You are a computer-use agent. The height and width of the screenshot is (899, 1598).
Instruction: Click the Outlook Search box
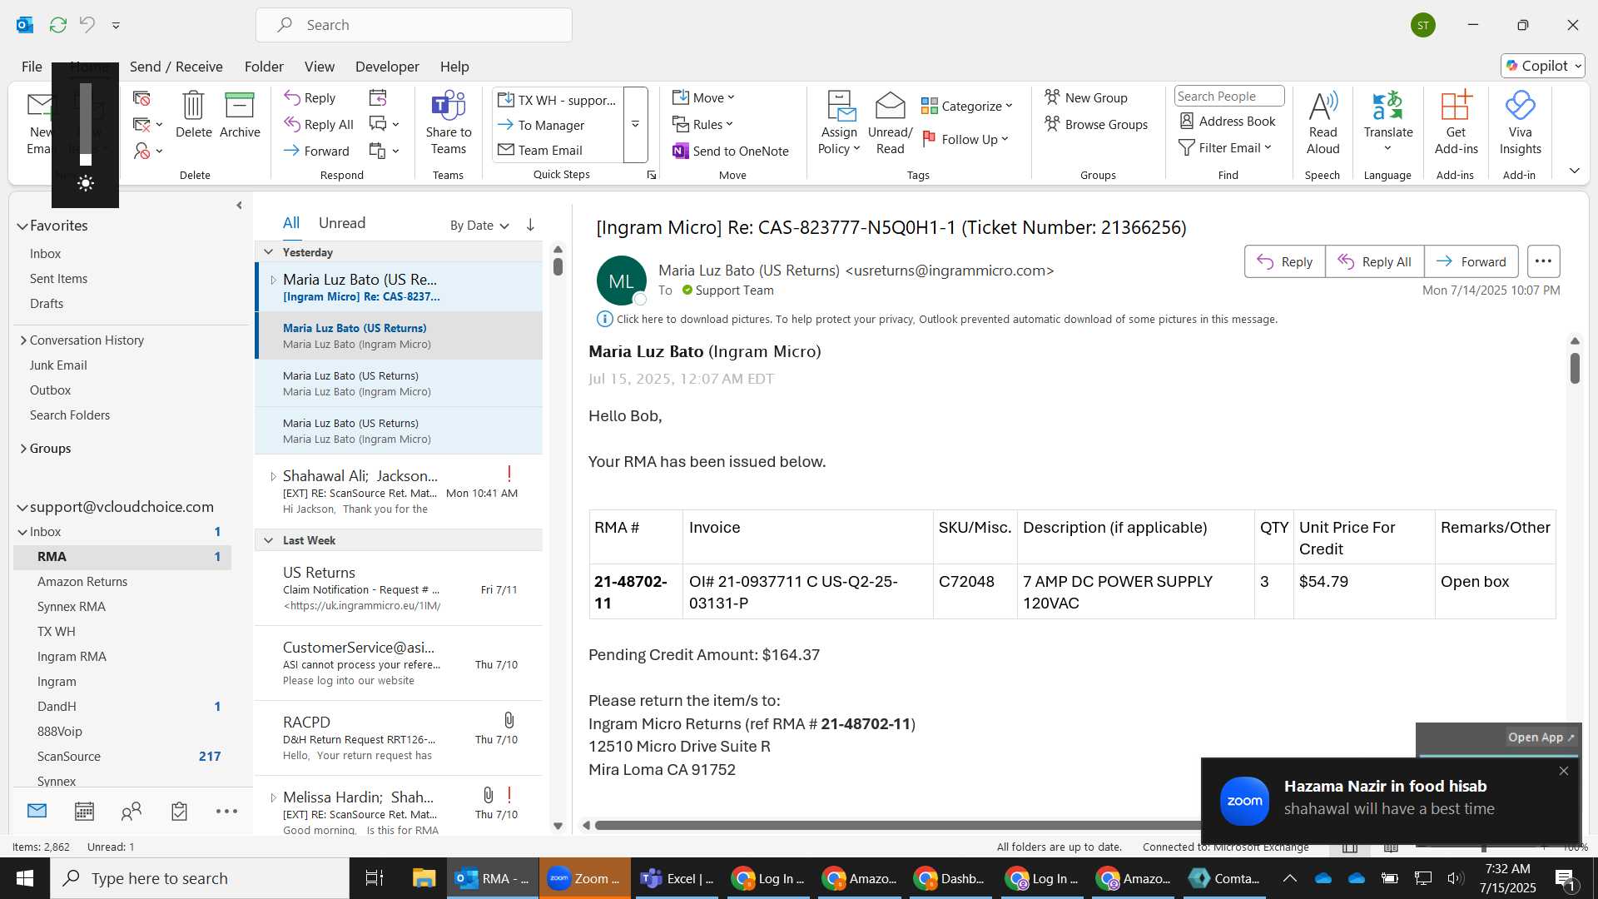point(414,25)
